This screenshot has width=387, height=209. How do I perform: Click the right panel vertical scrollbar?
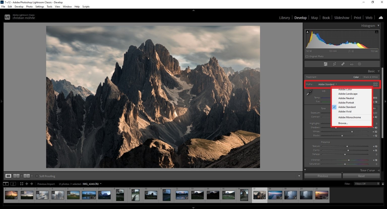click(x=382, y=103)
